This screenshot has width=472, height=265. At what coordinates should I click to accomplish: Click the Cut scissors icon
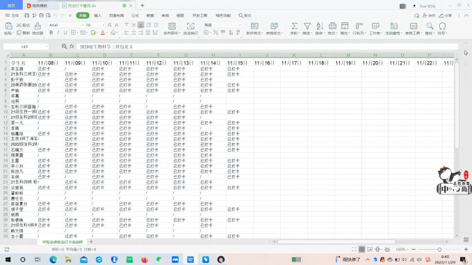19,25
